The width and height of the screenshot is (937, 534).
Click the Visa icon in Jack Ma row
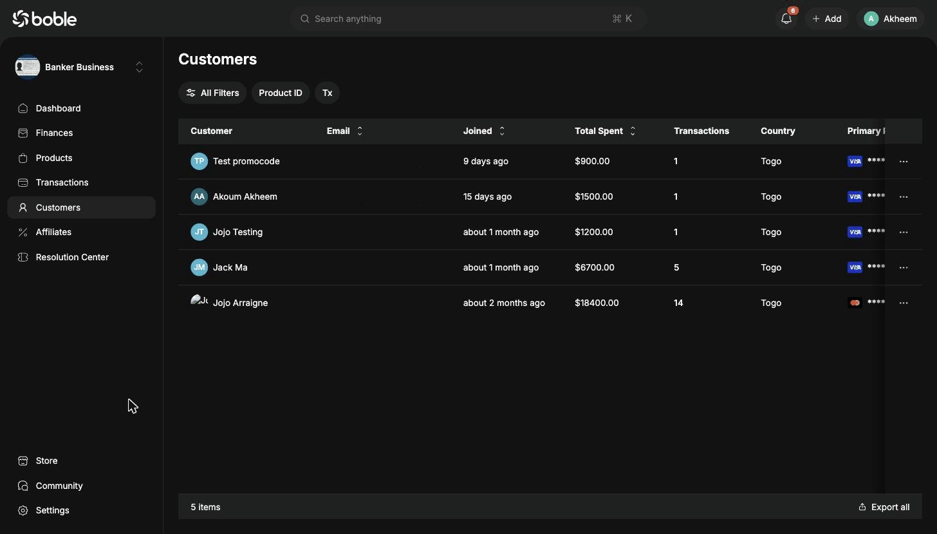point(855,267)
